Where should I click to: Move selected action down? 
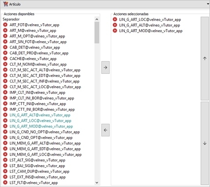click(205, 144)
